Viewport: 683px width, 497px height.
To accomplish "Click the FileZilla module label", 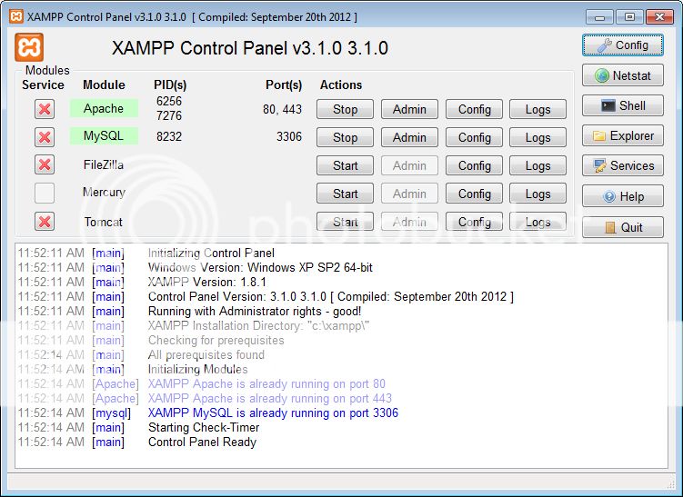I will pos(104,165).
